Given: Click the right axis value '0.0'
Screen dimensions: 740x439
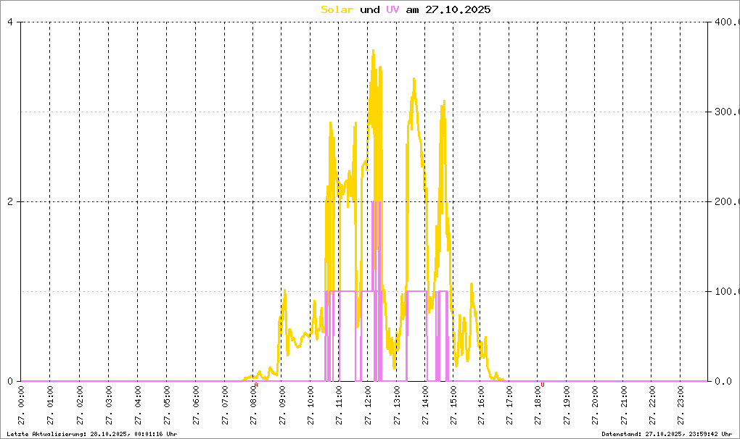Looking at the screenshot, I should [x=723, y=381].
